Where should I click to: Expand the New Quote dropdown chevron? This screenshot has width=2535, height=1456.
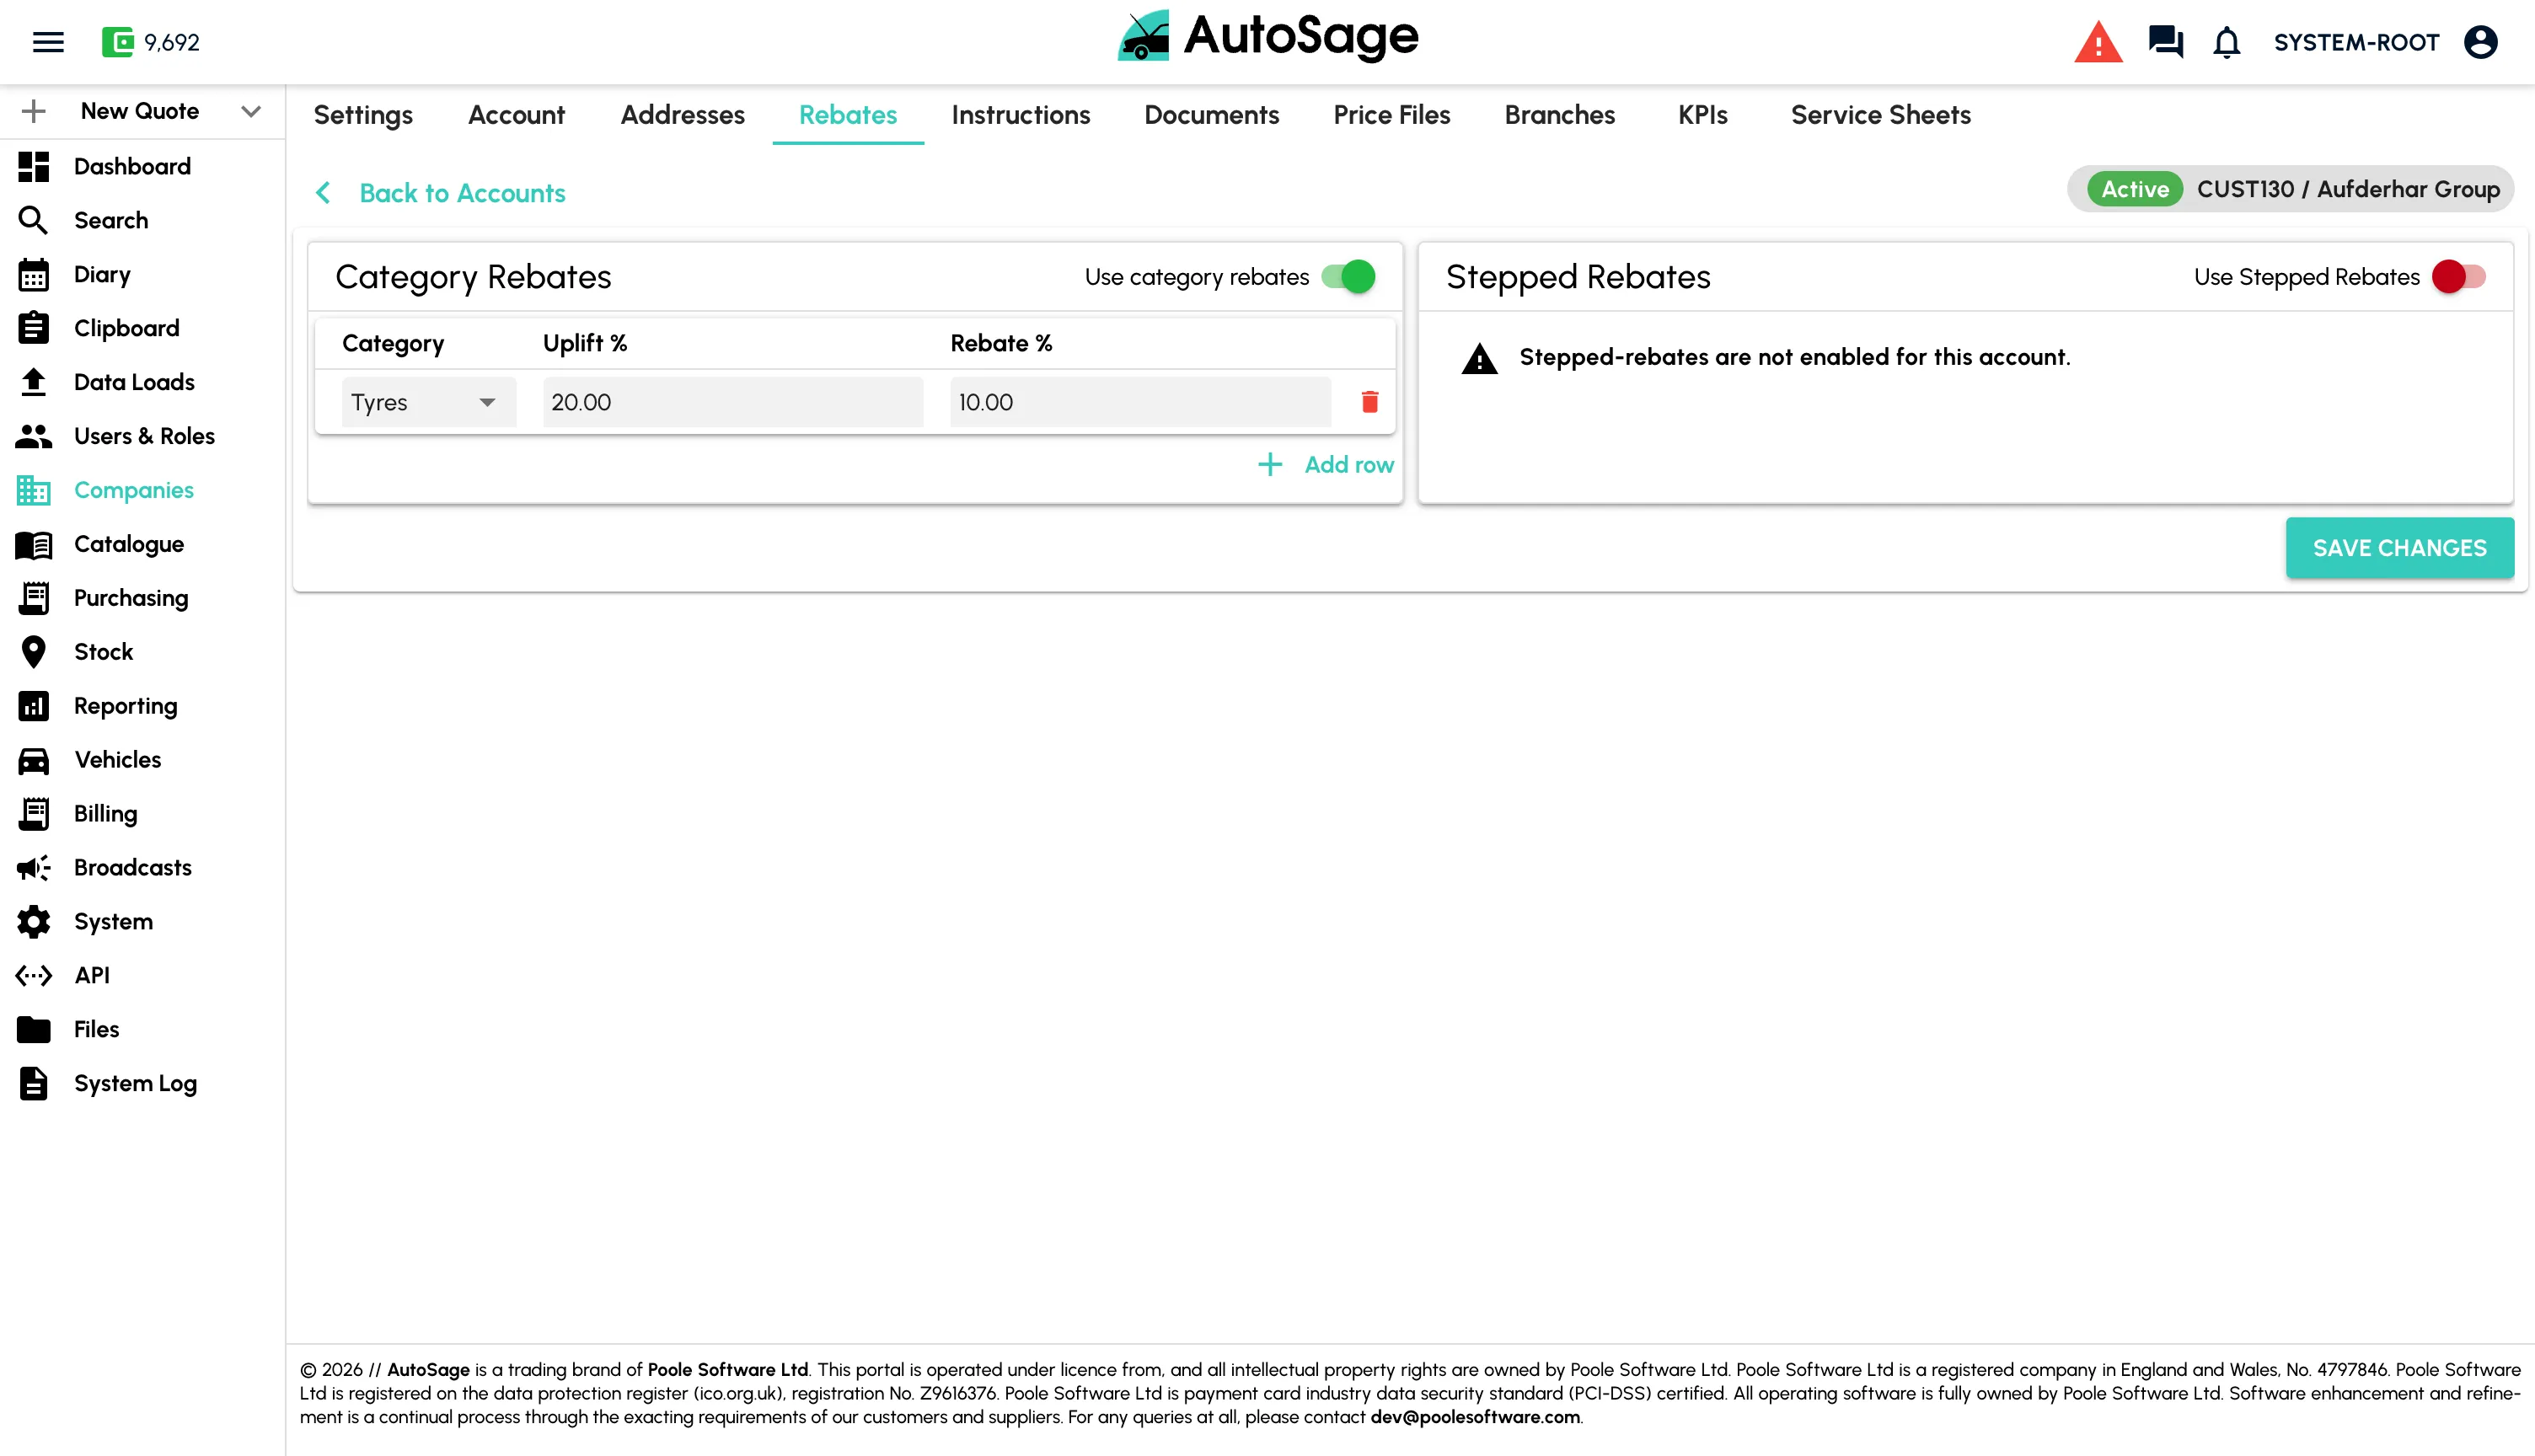251,111
